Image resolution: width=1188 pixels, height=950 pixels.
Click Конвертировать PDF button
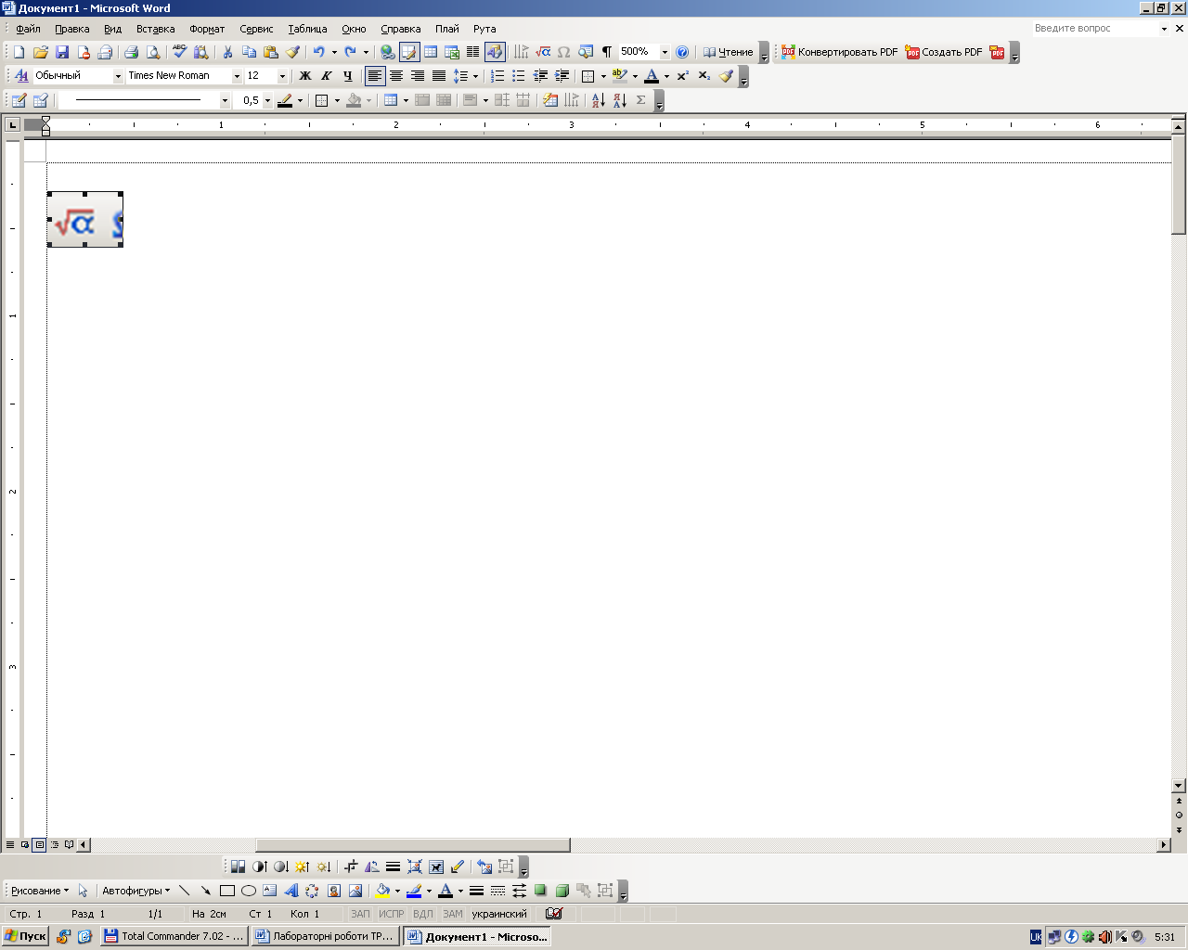tap(839, 52)
